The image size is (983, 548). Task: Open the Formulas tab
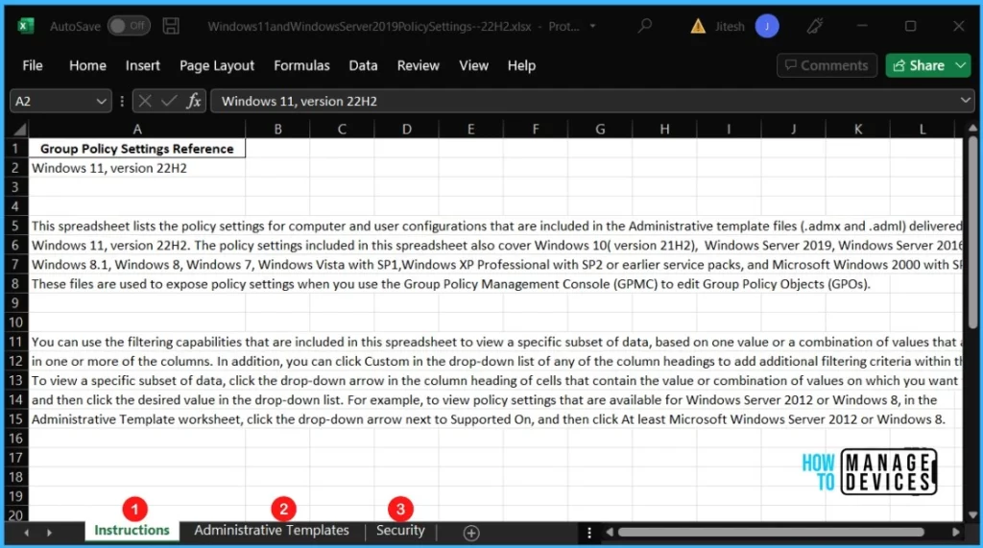[x=301, y=66]
